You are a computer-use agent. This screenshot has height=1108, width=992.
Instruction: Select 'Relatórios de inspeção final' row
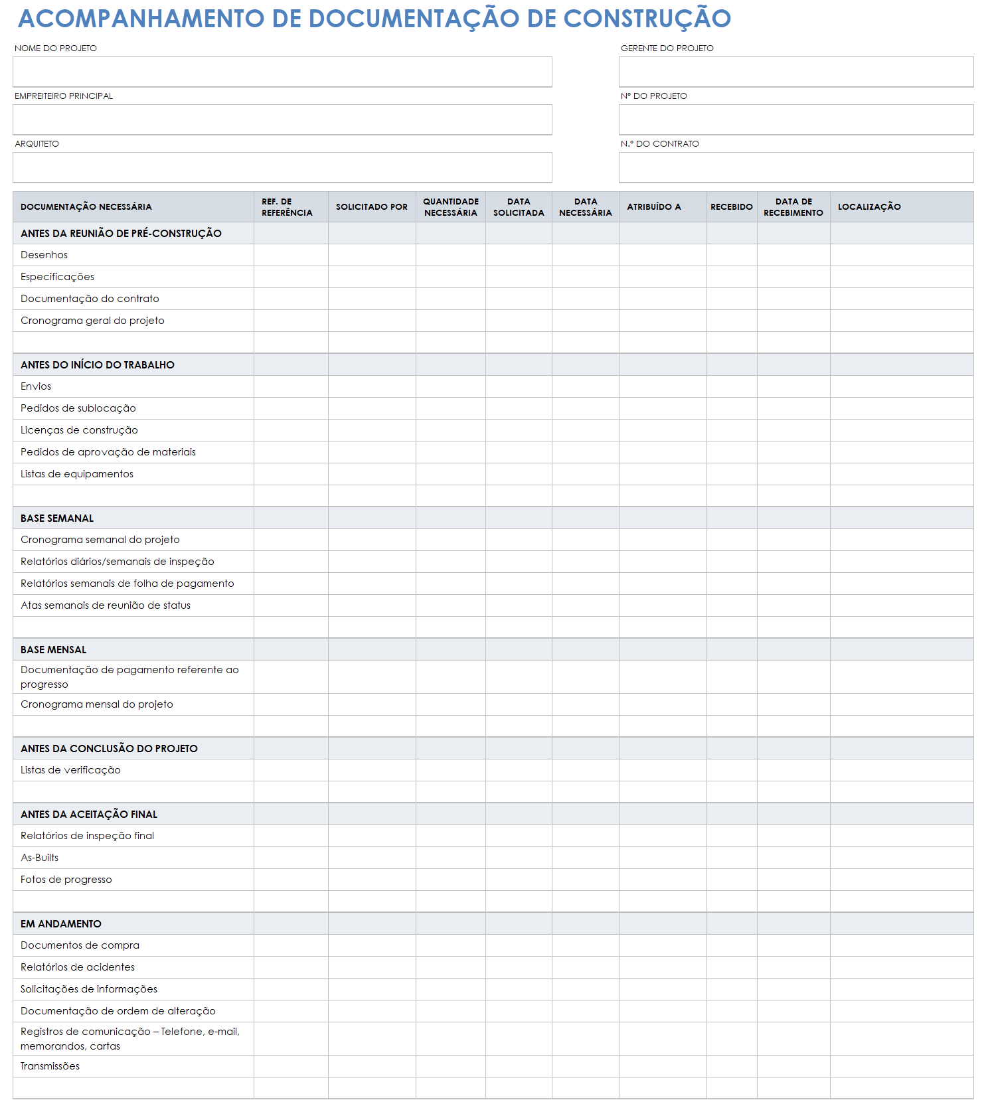tap(493, 836)
